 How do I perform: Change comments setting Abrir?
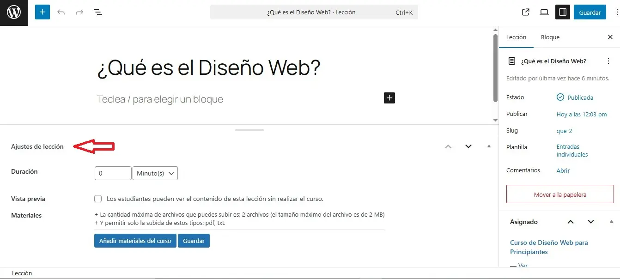coord(563,170)
